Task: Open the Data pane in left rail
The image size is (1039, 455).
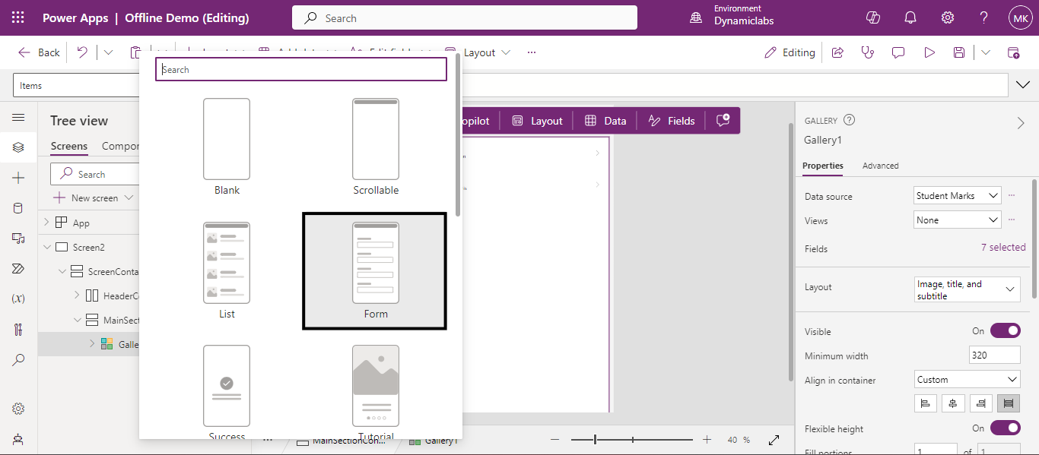Action: click(18, 208)
